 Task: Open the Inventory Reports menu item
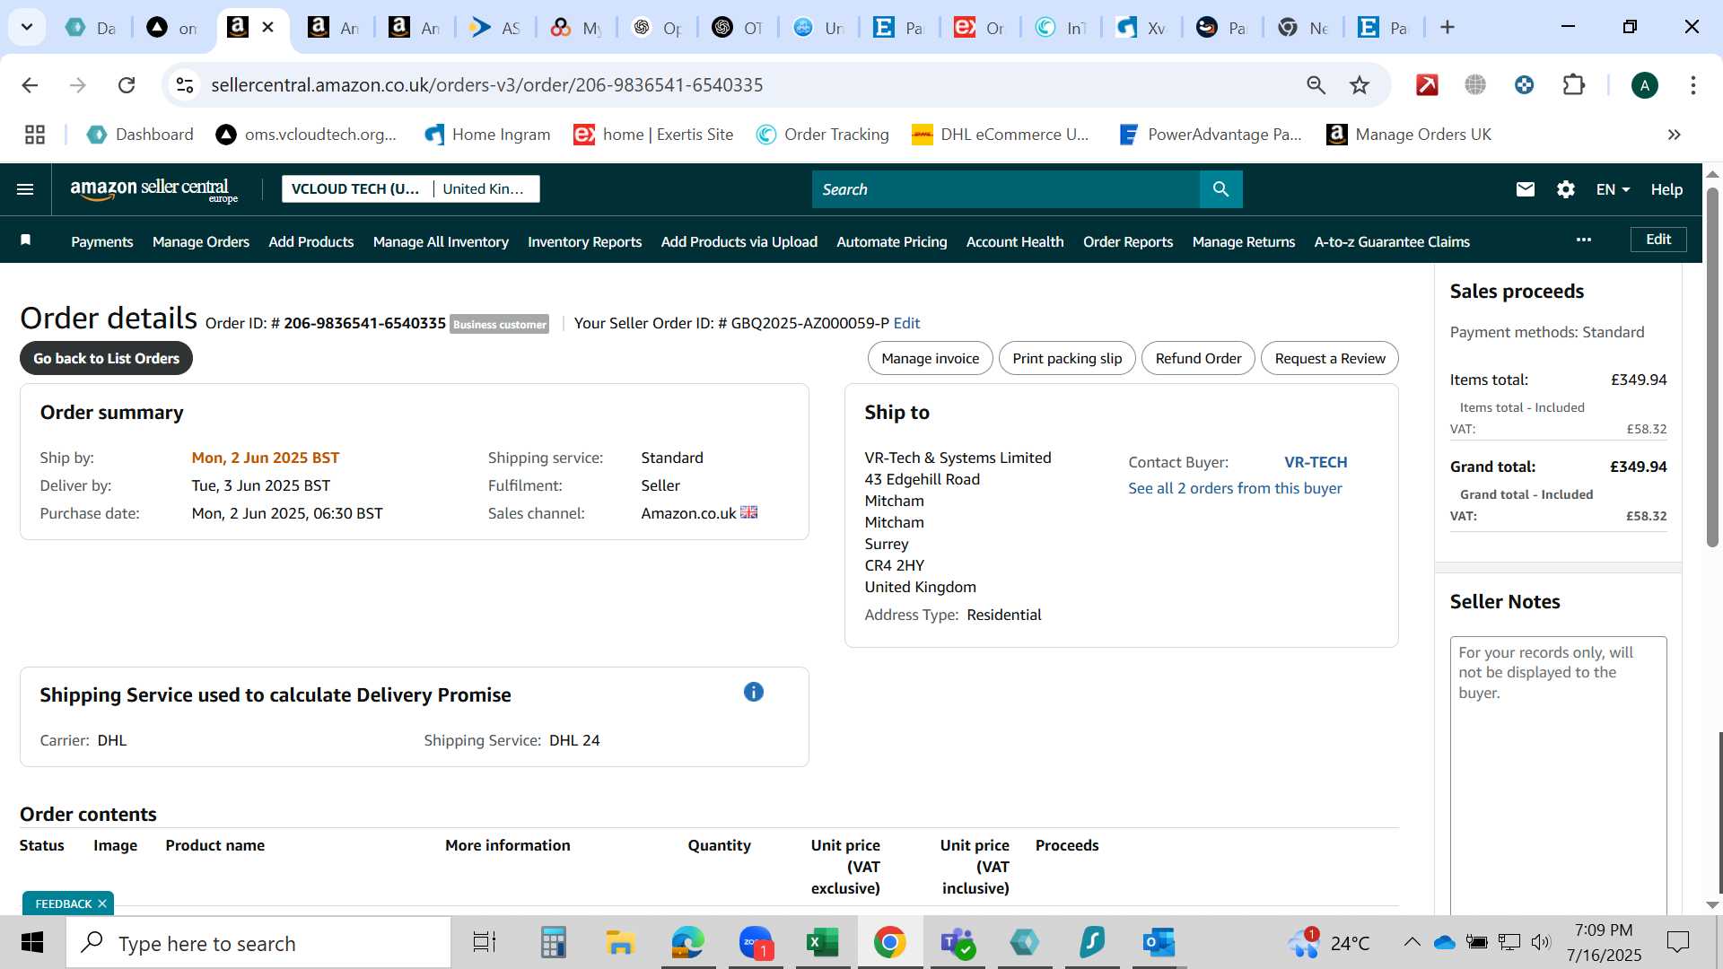pos(584,241)
